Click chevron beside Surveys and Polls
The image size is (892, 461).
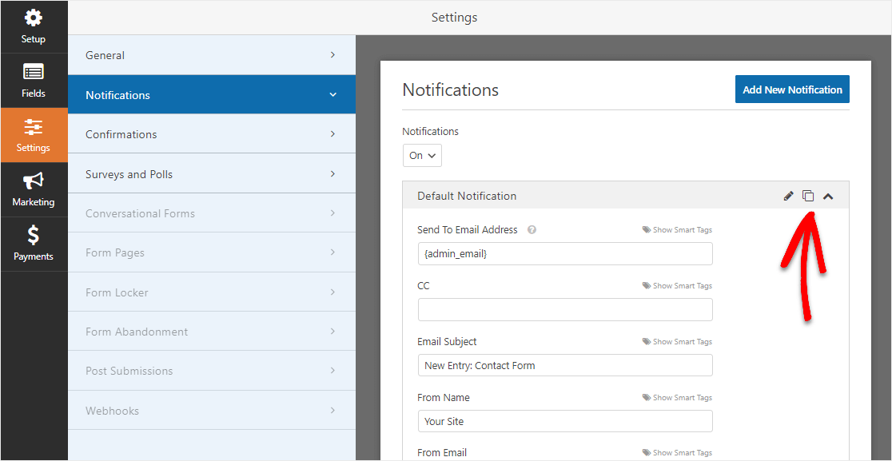pos(333,174)
